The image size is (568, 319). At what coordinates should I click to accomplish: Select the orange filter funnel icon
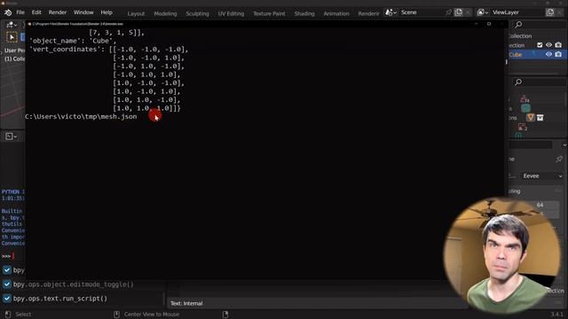(x=531, y=118)
